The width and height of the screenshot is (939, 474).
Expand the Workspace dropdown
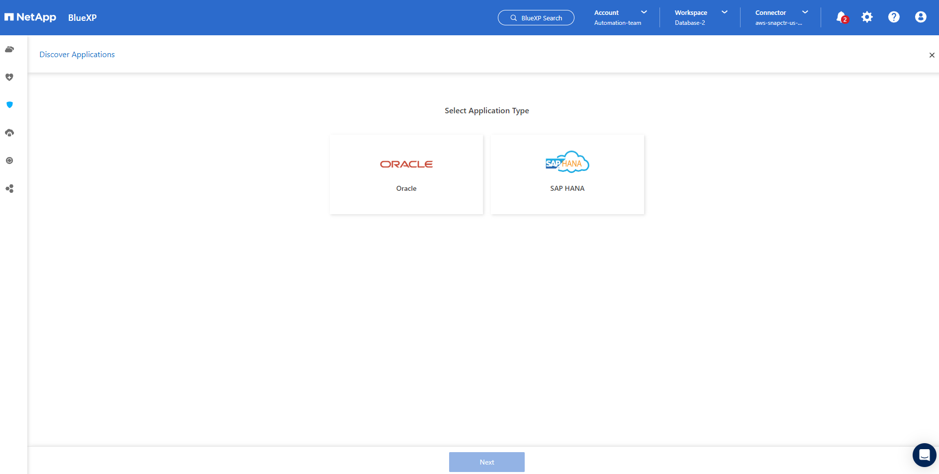701,17
